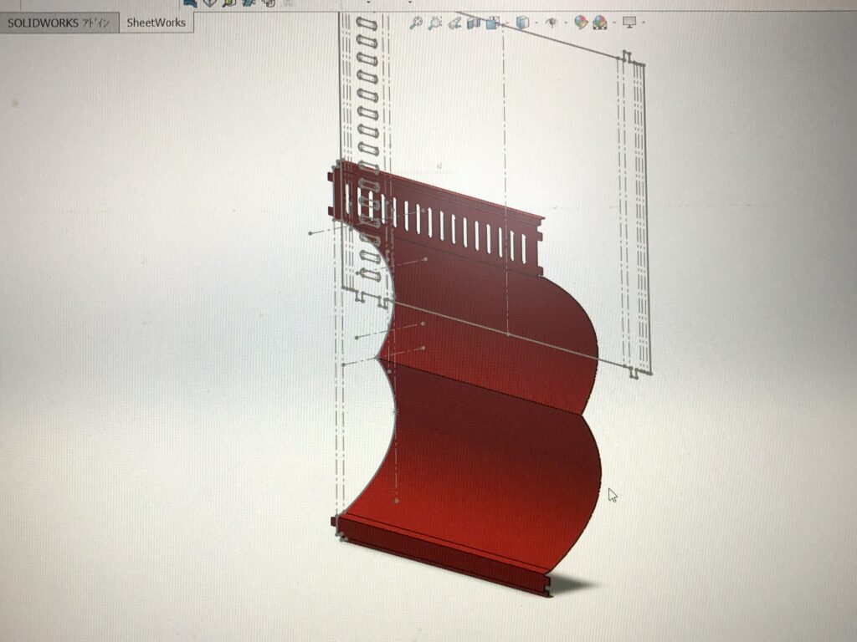Click the Apply Scene icon

click(599, 23)
